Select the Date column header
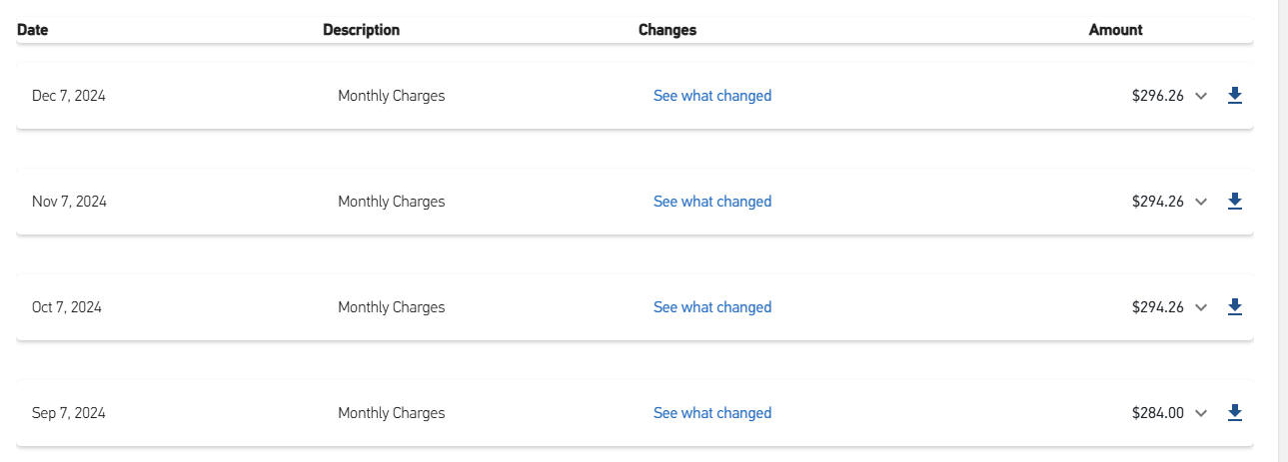Image resolution: width=1288 pixels, height=462 pixels. pyautogui.click(x=33, y=30)
